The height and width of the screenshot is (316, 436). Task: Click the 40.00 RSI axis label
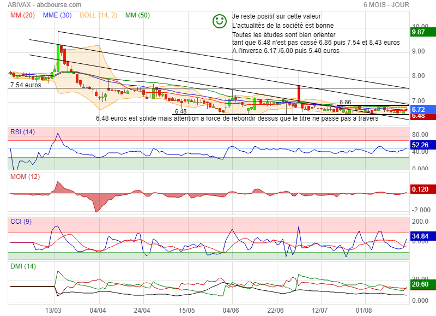(420, 152)
